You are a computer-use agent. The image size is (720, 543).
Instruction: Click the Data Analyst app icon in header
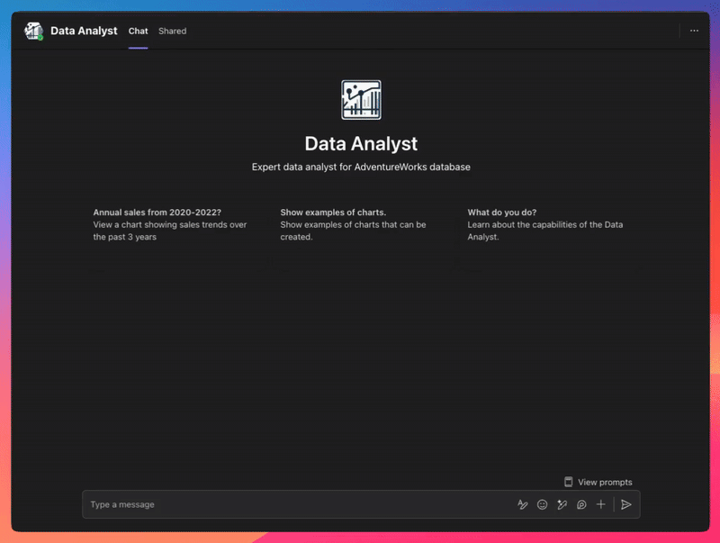[33, 31]
